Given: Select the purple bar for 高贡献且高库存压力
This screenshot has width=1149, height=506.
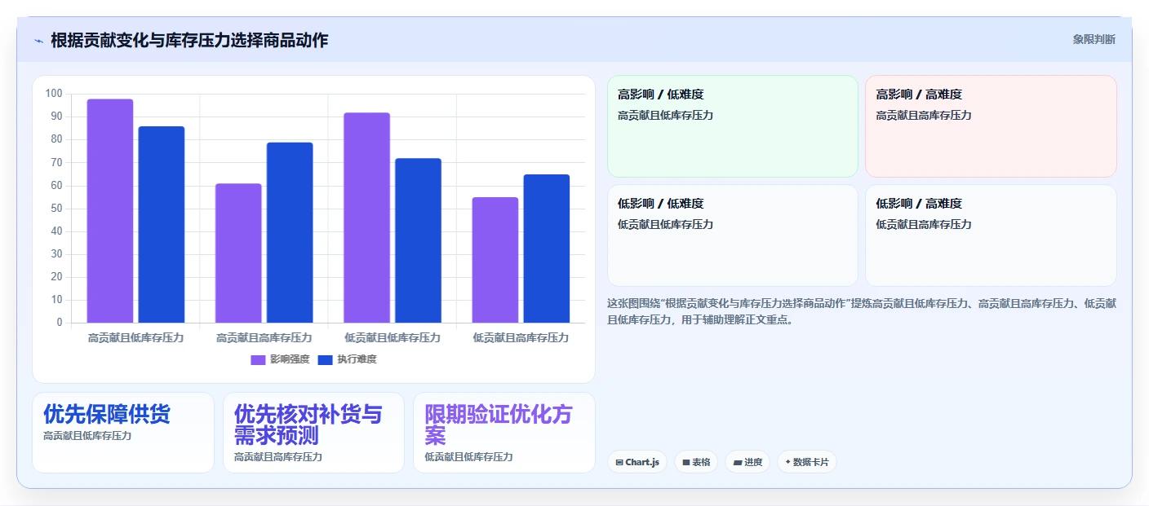Looking at the screenshot, I should 238,253.
